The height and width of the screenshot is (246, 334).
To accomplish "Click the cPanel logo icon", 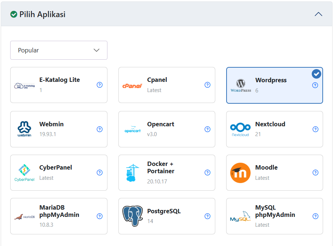I will click(132, 85).
